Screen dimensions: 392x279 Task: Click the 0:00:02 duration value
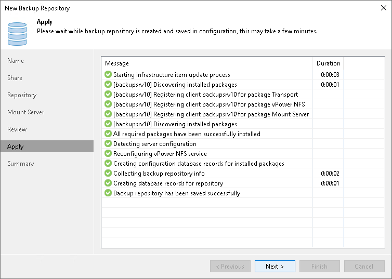[x=330, y=174]
